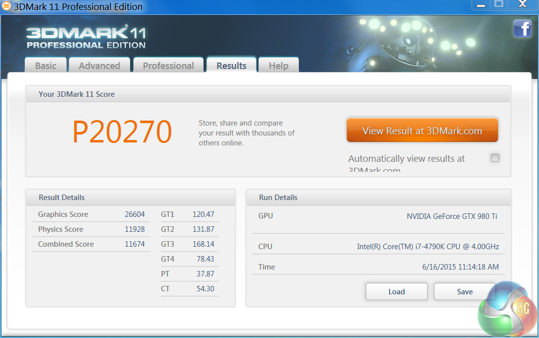This screenshot has height=338, width=539.
Task: Click the run time 6/16/2015 11:14:18 AM
Action: [x=460, y=267]
